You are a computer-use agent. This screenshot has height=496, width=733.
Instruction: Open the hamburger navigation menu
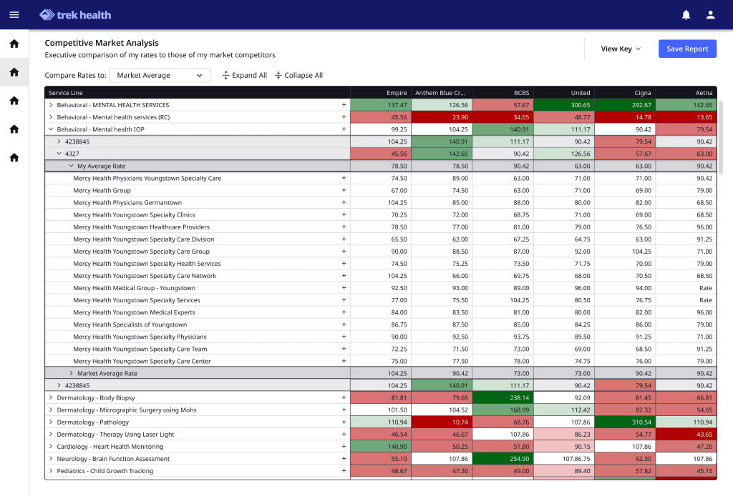[14, 14]
